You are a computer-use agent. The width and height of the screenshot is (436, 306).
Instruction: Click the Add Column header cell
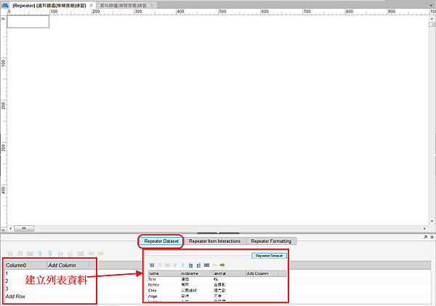tap(68, 265)
